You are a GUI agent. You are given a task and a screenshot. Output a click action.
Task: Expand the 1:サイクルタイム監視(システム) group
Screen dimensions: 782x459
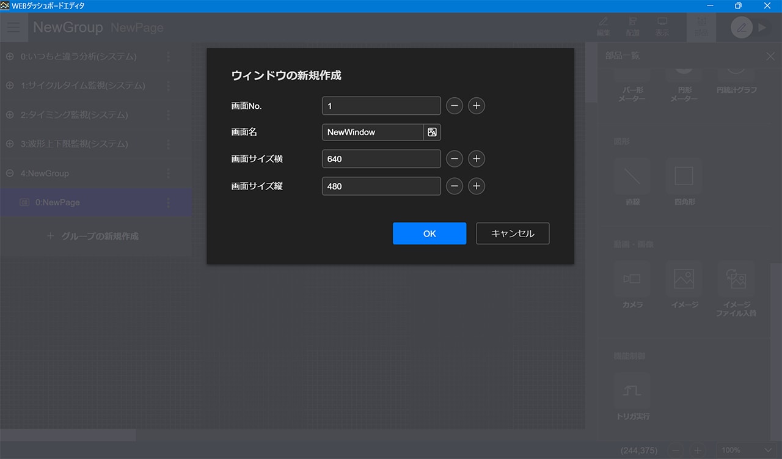(10, 86)
